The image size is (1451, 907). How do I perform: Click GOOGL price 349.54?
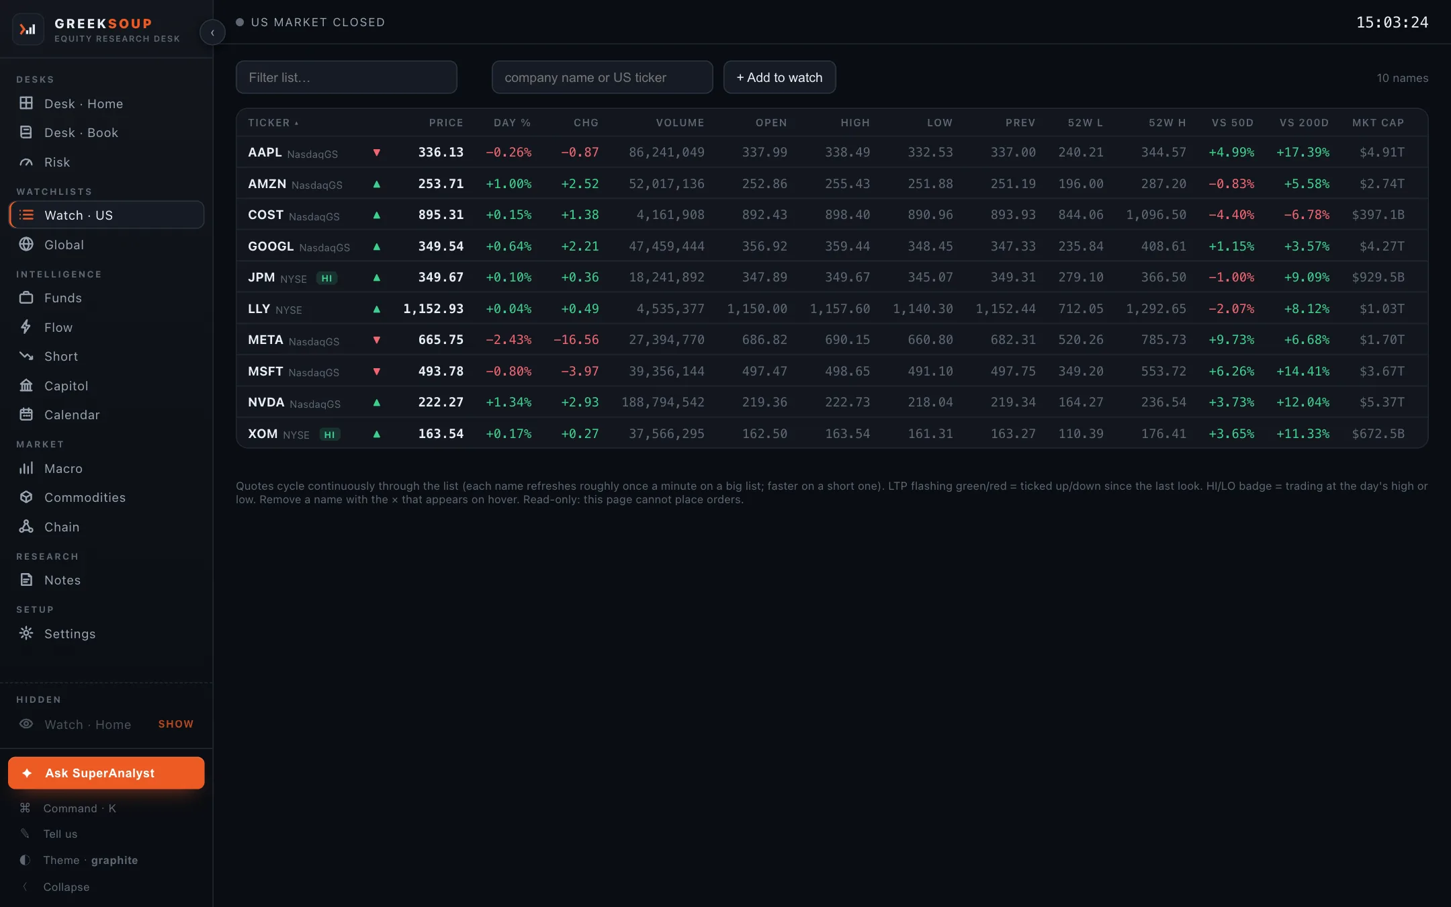pos(441,247)
